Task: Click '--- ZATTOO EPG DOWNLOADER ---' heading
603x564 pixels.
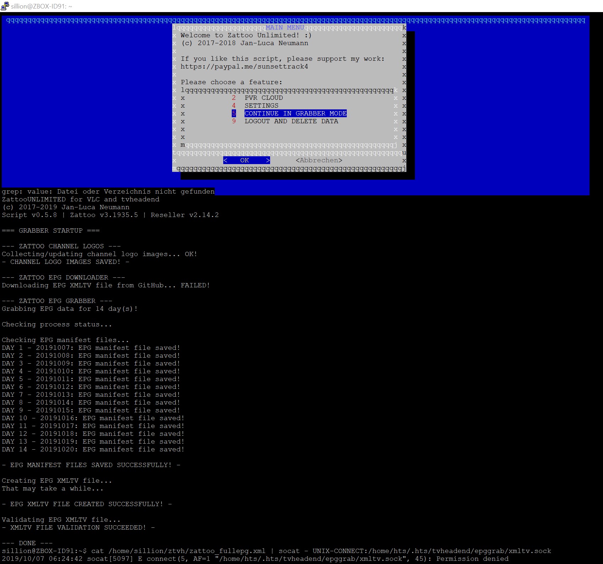Action: [64, 278]
